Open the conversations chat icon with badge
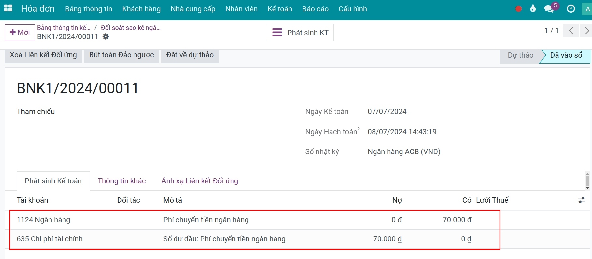The image size is (592, 259). [x=550, y=8]
